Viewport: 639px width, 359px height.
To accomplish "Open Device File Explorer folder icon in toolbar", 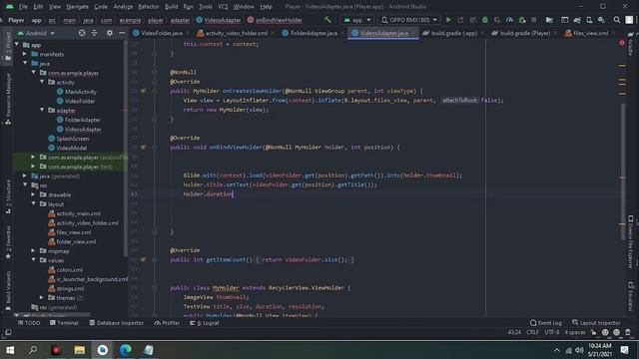I will [x=549, y=20].
